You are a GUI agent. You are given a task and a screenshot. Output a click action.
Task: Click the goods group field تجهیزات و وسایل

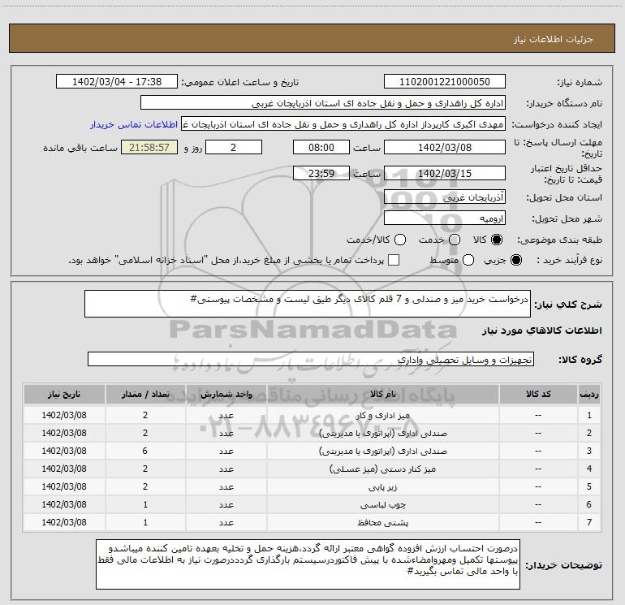tap(311, 359)
